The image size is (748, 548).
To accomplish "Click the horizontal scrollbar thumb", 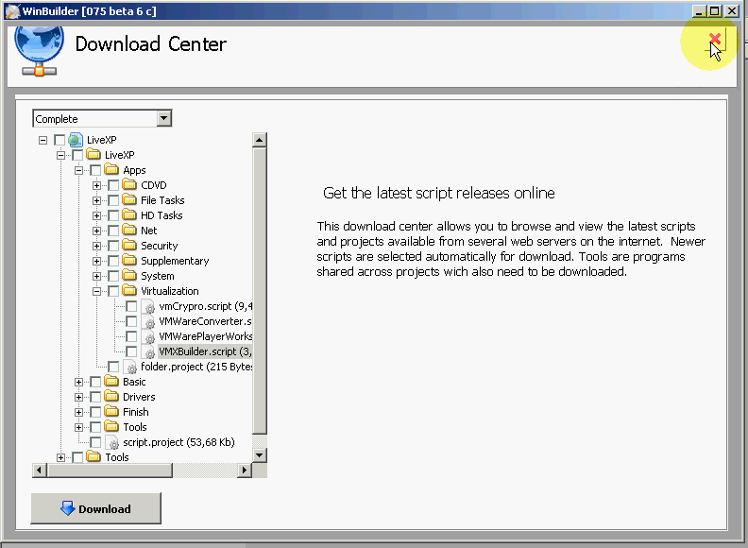I will (x=110, y=471).
